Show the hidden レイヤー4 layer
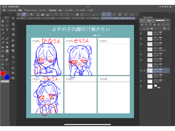Screen dimensions: 175x131 [141, 65]
